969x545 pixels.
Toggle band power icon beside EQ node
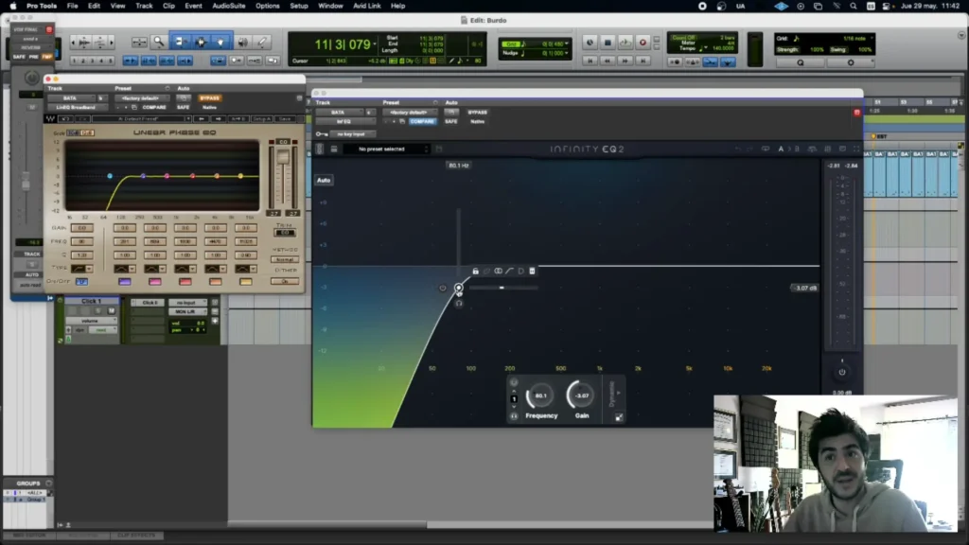[443, 288]
